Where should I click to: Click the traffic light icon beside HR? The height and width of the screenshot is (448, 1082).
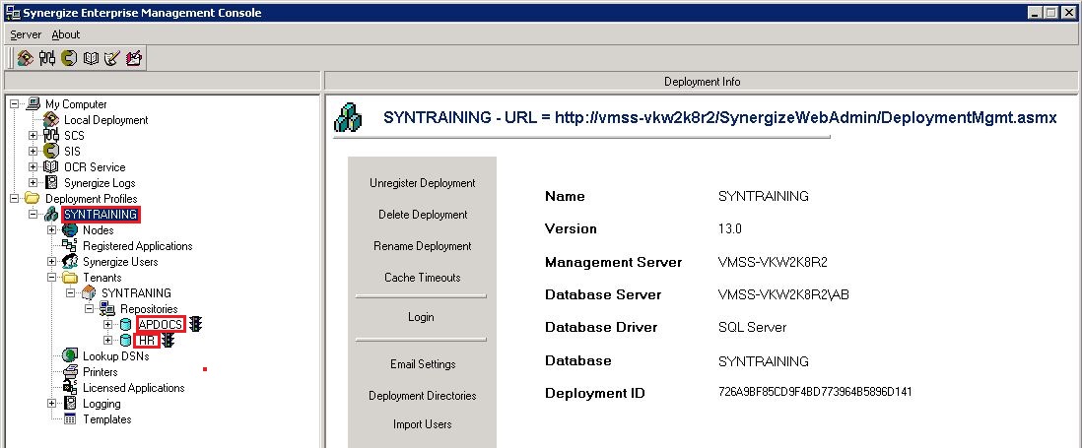(168, 340)
